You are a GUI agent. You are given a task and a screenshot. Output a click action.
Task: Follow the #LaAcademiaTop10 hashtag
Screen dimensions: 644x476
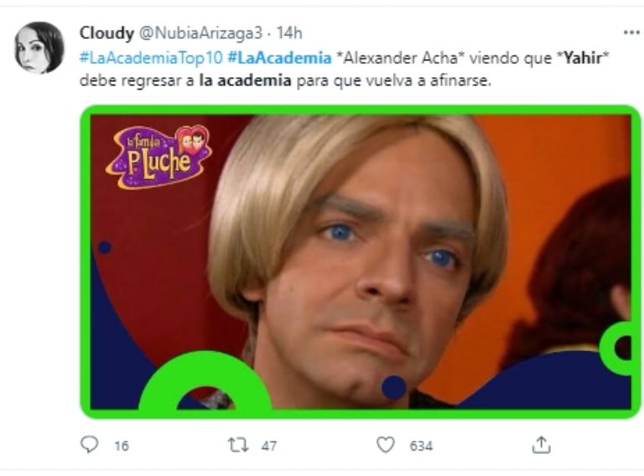click(x=151, y=58)
